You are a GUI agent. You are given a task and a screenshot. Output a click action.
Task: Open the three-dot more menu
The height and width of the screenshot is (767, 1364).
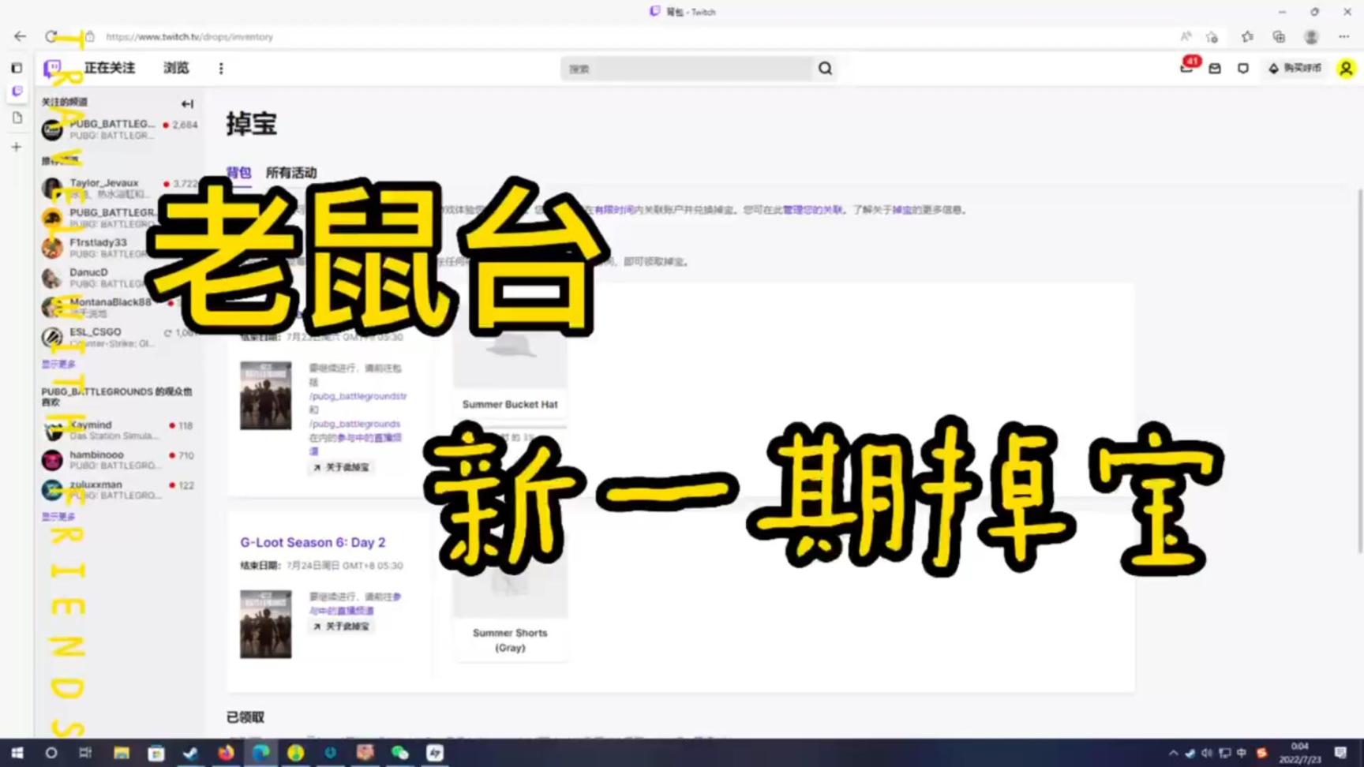pyautogui.click(x=221, y=69)
